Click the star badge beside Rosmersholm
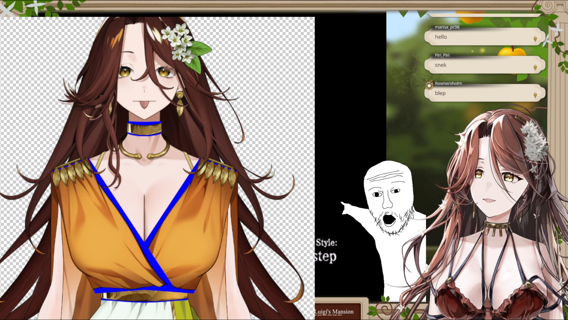The image size is (568, 320). click(429, 85)
